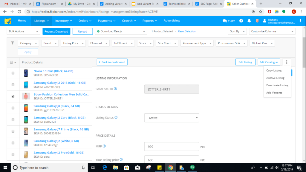Open the Mail app from the taskbar

point(137,168)
